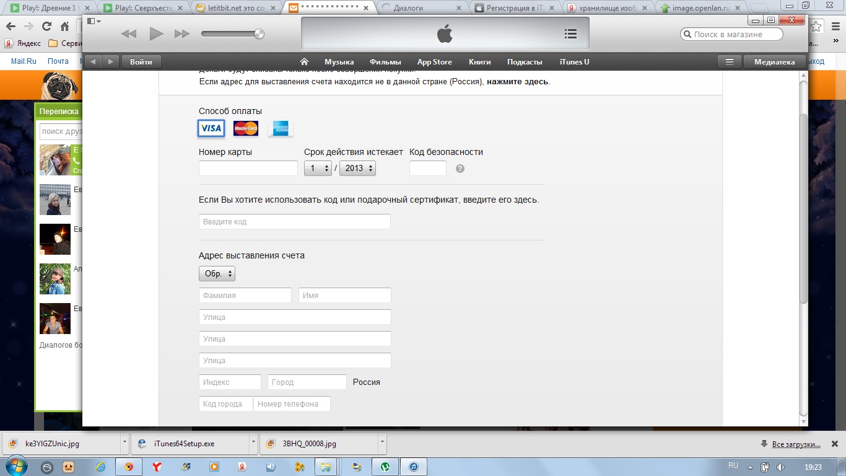The width and height of the screenshot is (846, 476).
Task: Open Chrome main menu icon
Action: [x=834, y=27]
